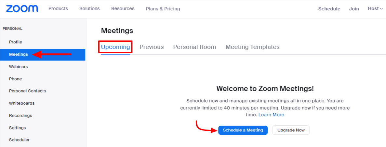Click Join in the top navigation
The image size is (386, 147).
354,9
